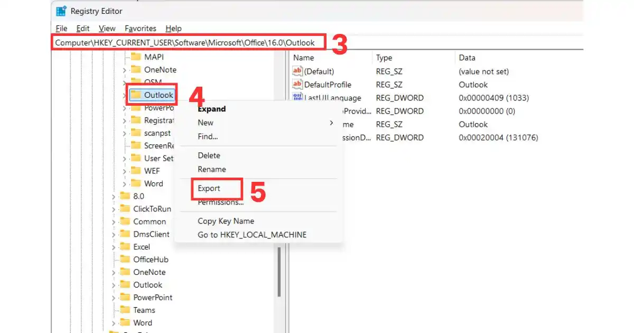The image size is (634, 333).
Task: Select the (Default) string value icon
Action: click(x=297, y=71)
